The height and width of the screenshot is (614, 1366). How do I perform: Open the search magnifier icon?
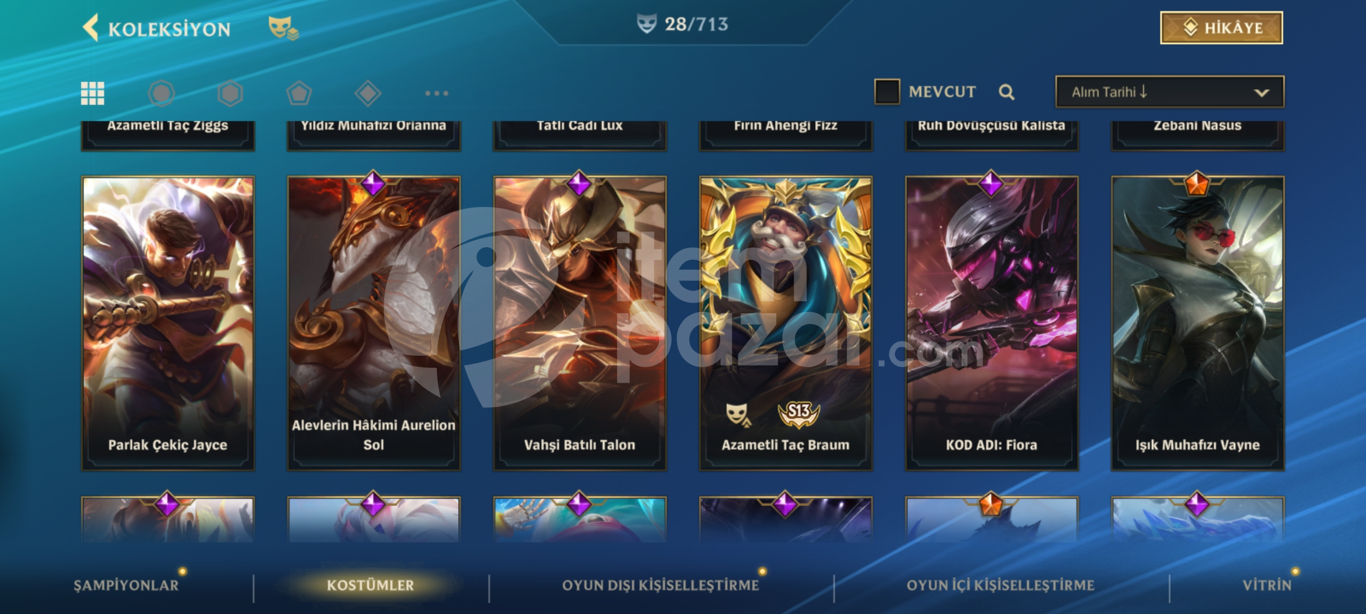tap(1006, 92)
